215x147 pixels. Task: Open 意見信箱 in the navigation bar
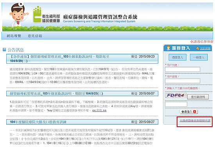click(35, 36)
